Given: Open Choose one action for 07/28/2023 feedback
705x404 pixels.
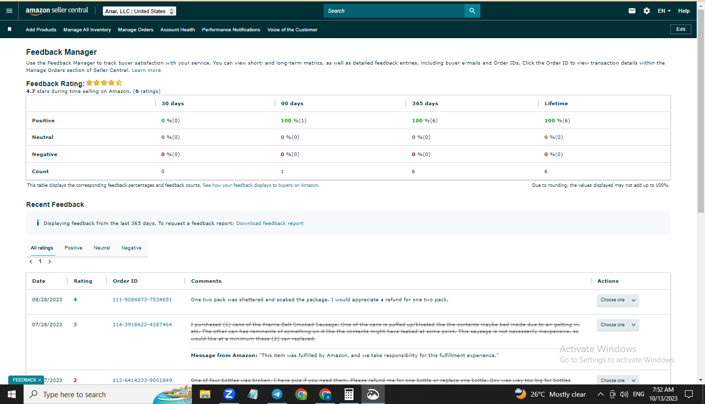Looking at the screenshot, I should [612, 325].
